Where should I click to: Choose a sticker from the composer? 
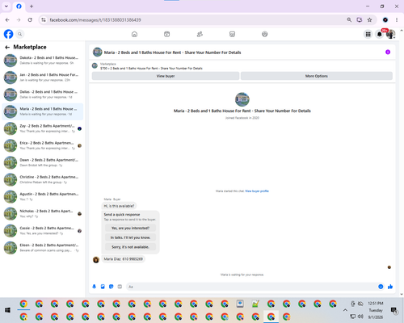[112, 287]
